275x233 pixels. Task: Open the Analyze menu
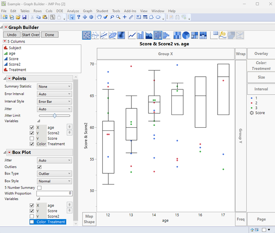coord(73,11)
